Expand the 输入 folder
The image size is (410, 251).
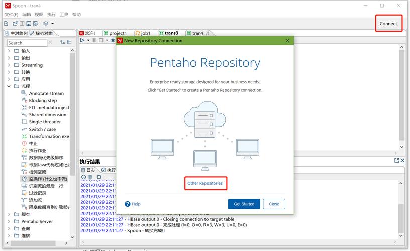pyautogui.click(x=9, y=51)
